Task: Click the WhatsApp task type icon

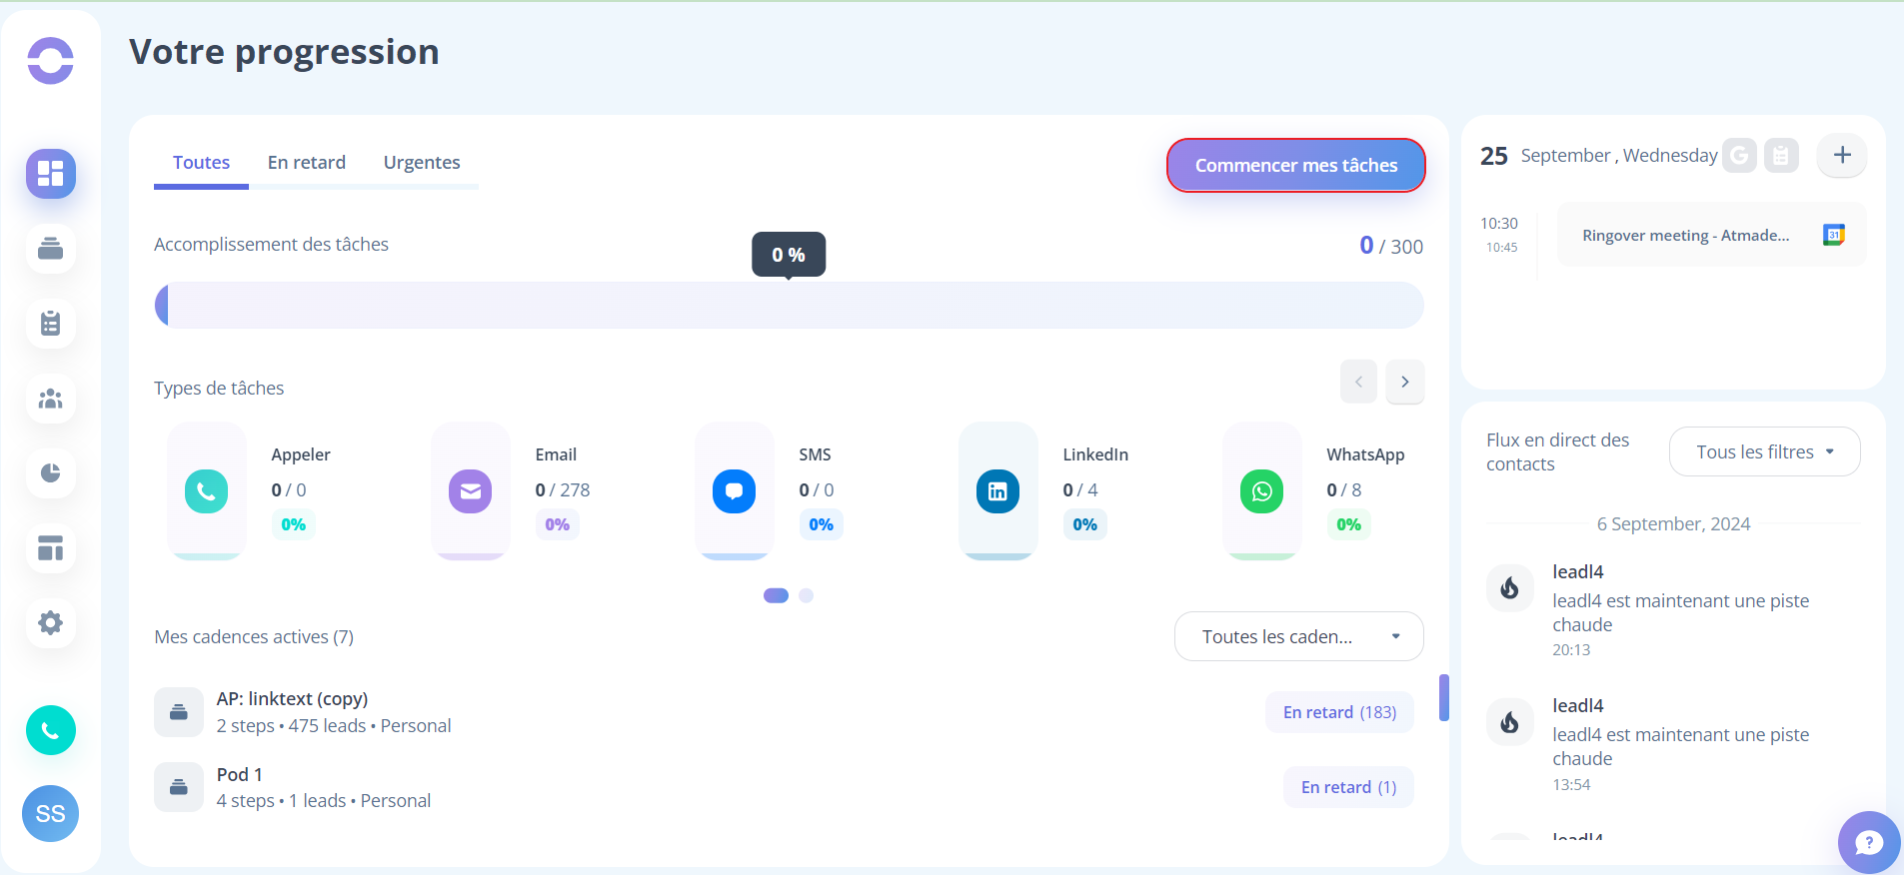Action: 1262,491
